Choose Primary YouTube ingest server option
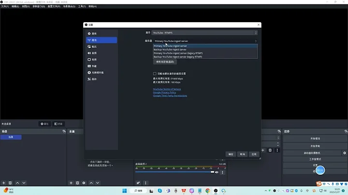Viewport: 348px width, 195px height. pyautogui.click(x=205, y=46)
